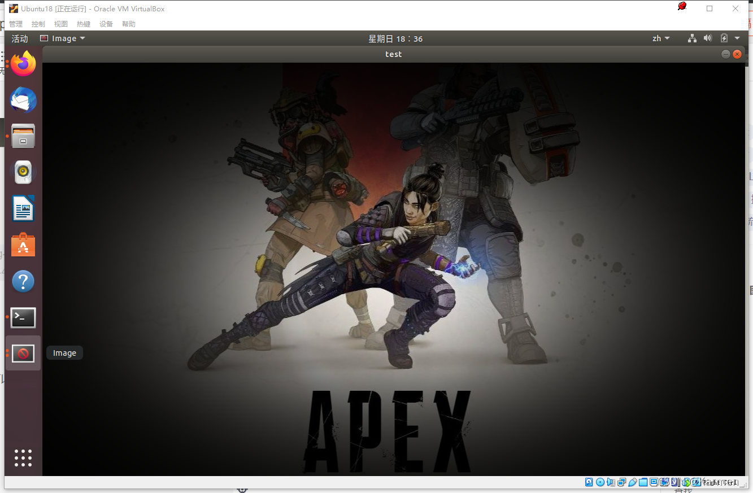Open the zh input source dropdown
The image size is (753, 493).
(x=661, y=38)
